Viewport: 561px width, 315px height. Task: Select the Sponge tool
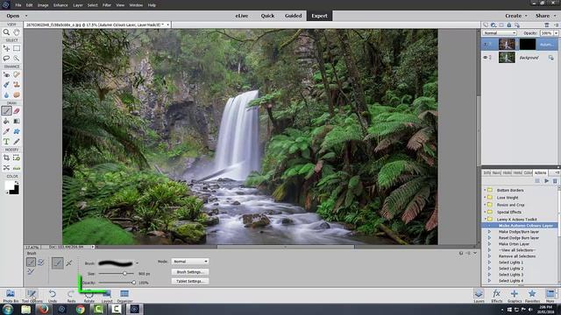17,94
